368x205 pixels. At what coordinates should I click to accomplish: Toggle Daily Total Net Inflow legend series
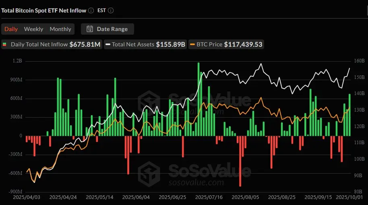(x=52, y=44)
